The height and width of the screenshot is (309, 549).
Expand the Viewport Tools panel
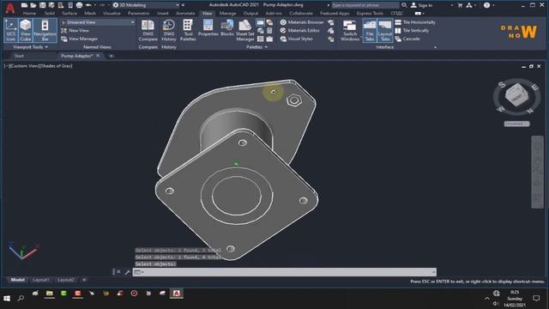(x=31, y=47)
